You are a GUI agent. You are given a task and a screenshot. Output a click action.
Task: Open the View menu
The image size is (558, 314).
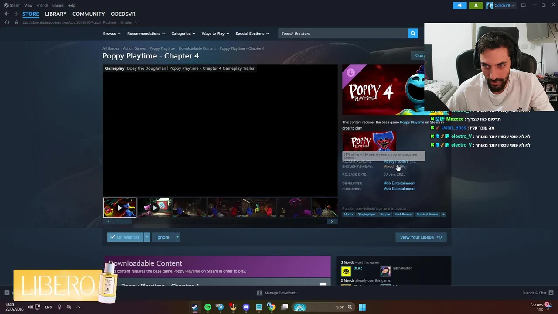28,5
